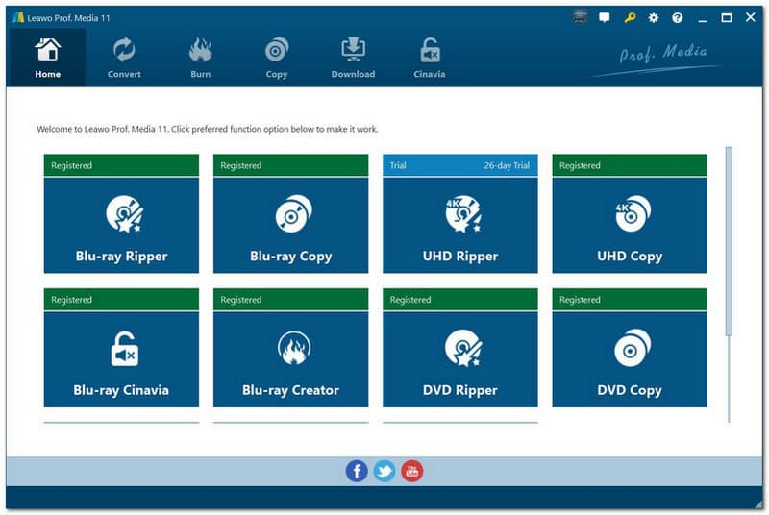Select the DVD Copy module
This screenshot has height=515, width=769.
pos(630,358)
